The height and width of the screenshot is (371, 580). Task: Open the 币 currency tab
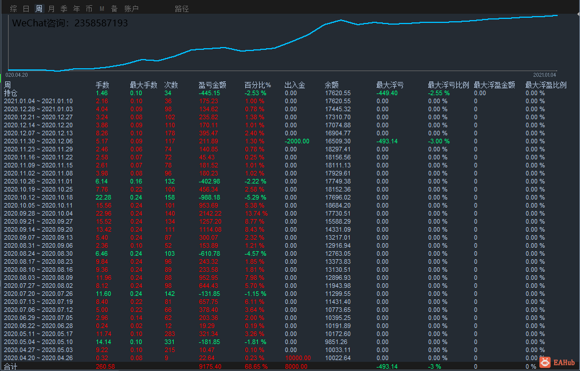89,9
